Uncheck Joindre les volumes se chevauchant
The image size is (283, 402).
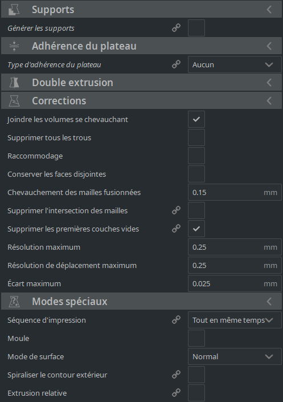click(196, 119)
